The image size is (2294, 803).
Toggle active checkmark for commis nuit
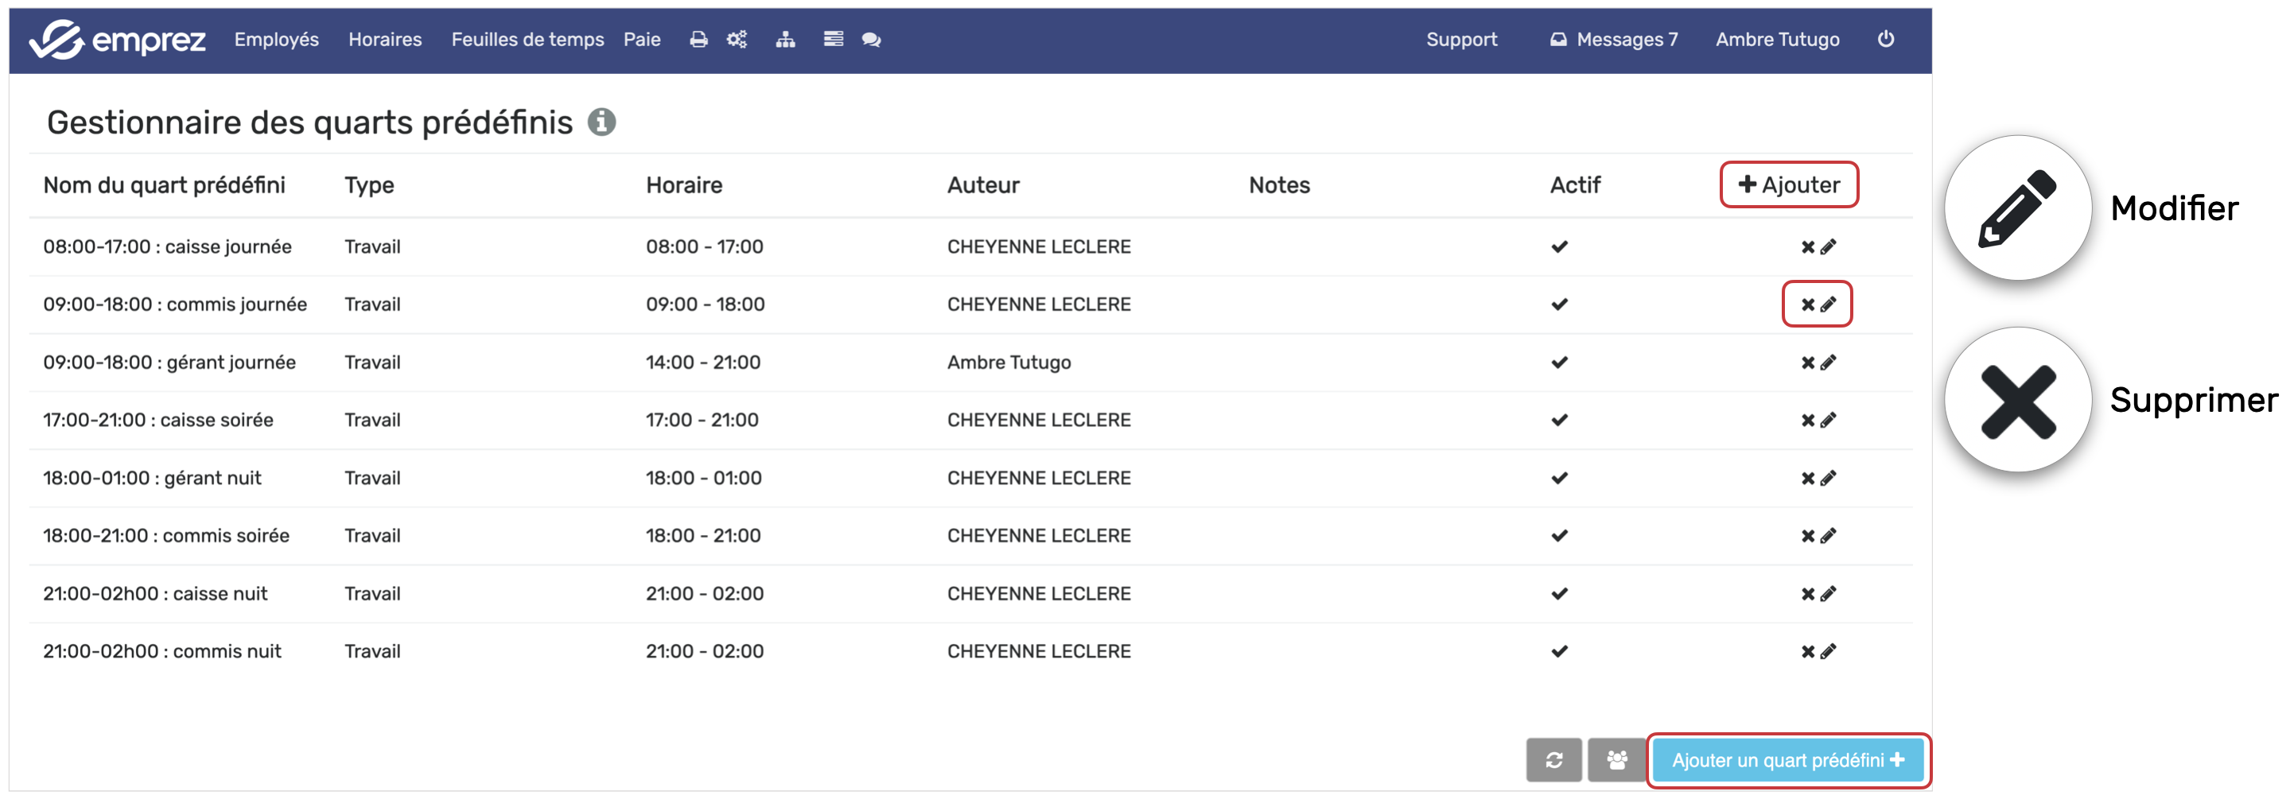(1558, 652)
